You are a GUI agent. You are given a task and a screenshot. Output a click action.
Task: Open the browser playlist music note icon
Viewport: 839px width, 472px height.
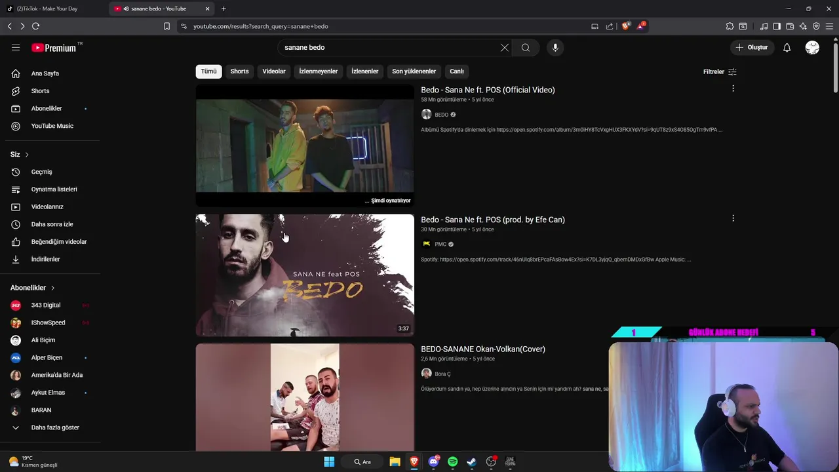point(764,26)
